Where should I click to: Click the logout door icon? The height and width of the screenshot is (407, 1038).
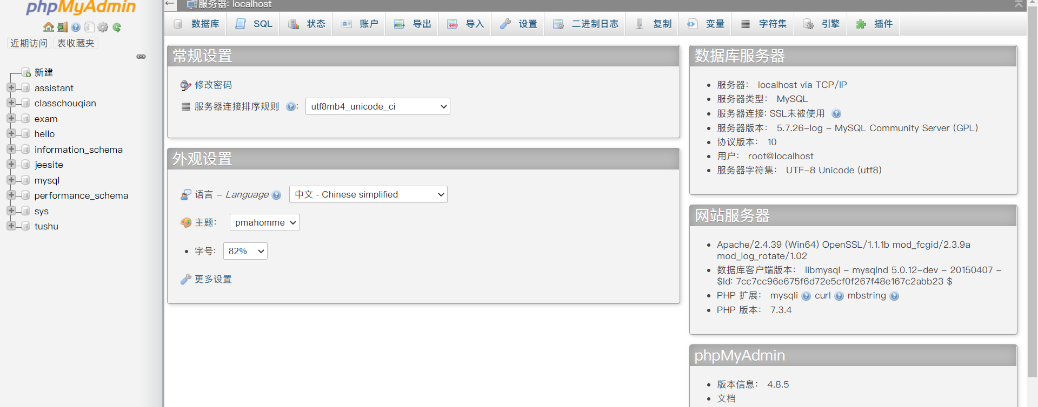pos(63,27)
